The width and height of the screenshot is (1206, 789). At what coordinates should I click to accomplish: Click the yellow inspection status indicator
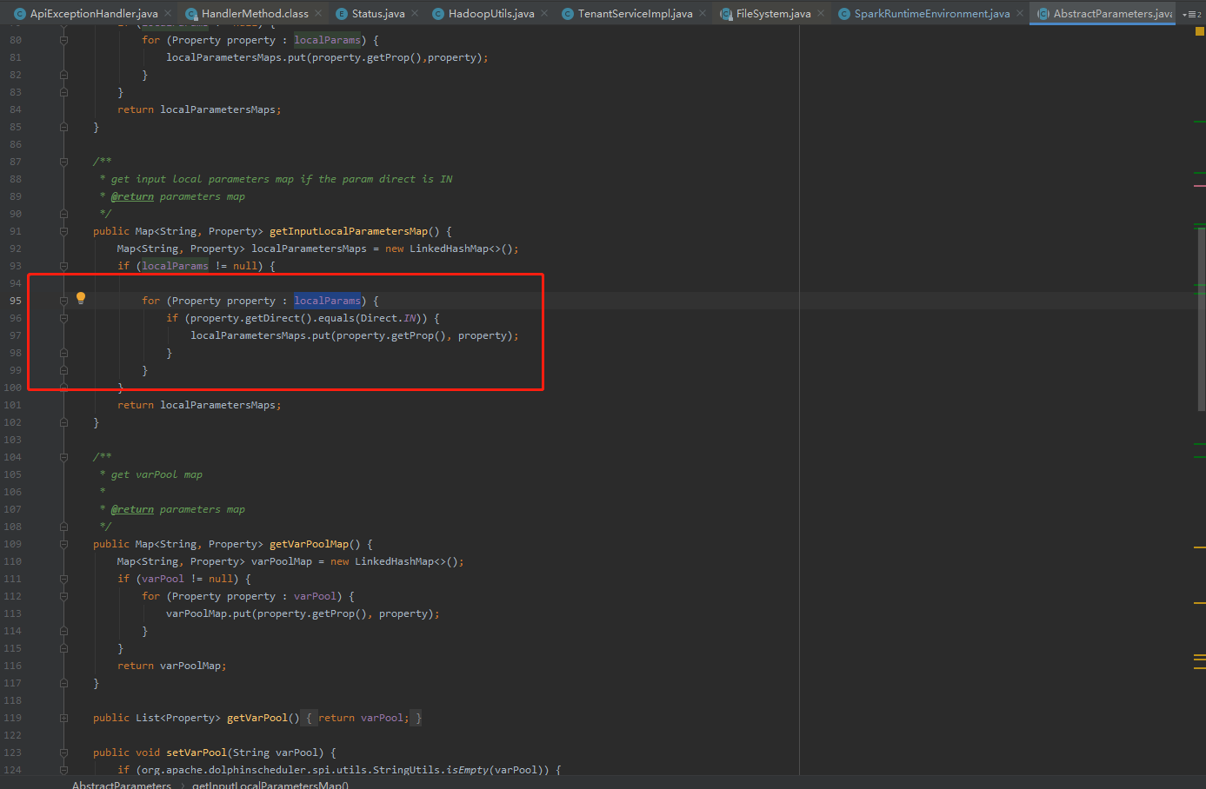click(1200, 31)
